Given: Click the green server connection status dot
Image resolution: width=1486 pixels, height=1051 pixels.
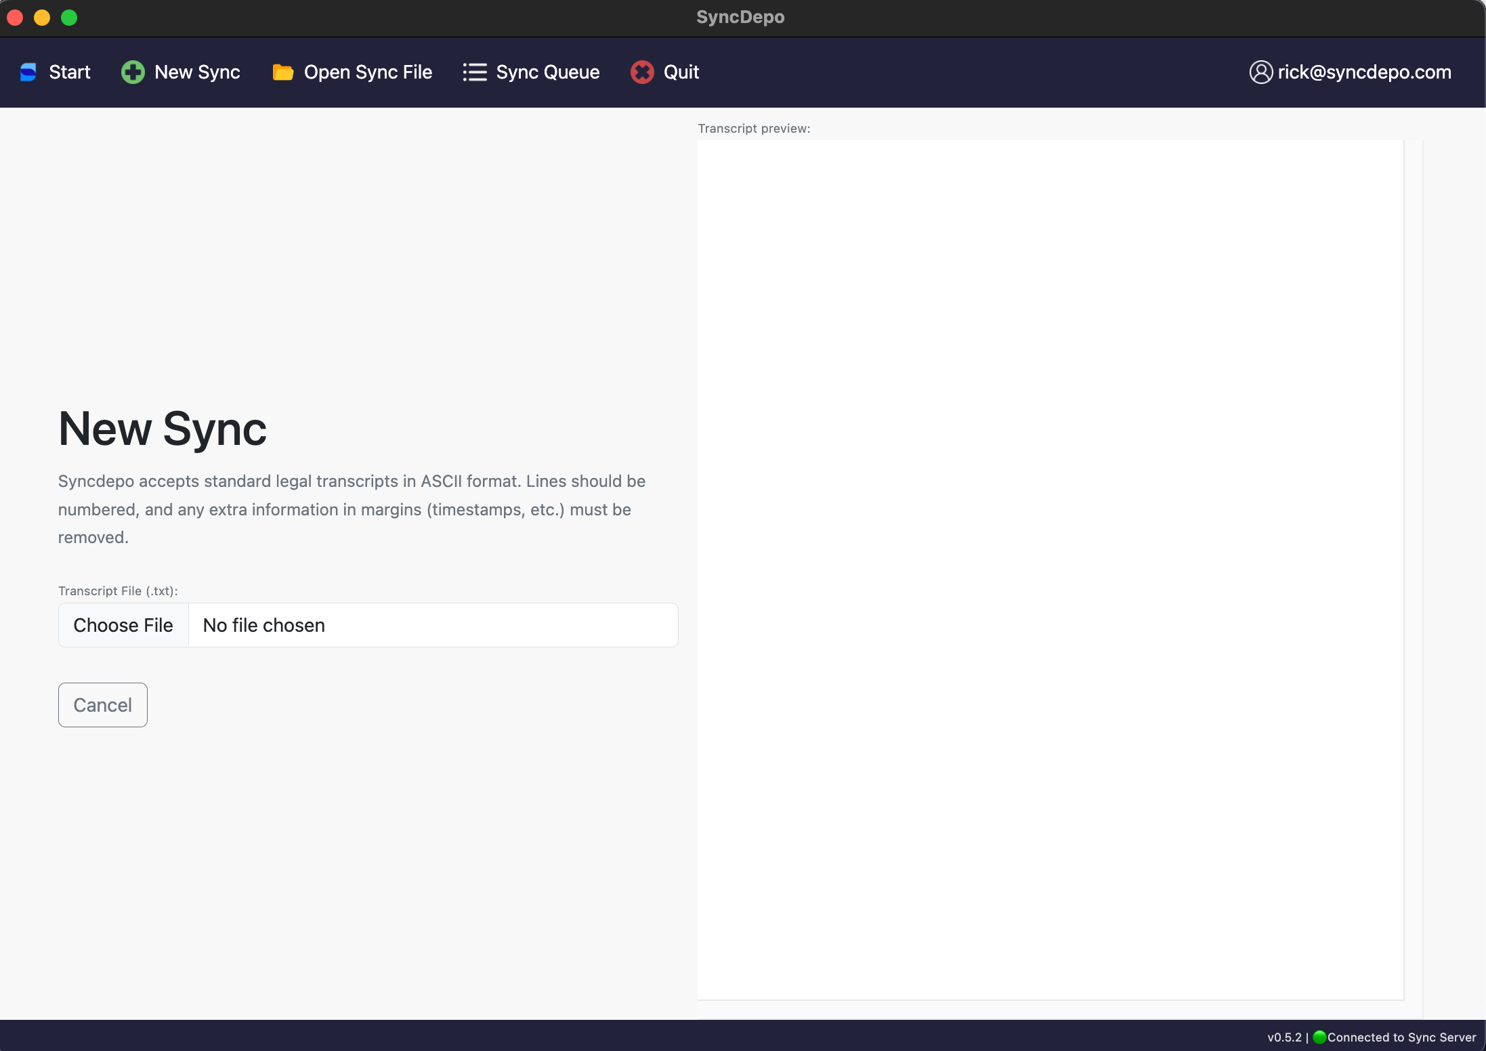Looking at the screenshot, I should coord(1319,1037).
